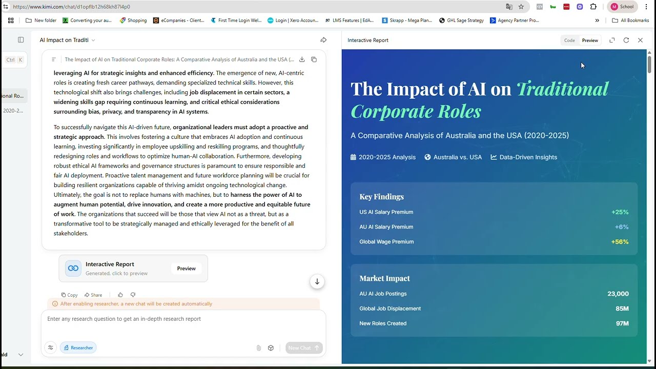656x369 pixels.
Task: Click the New Chat send button
Action: point(304,347)
